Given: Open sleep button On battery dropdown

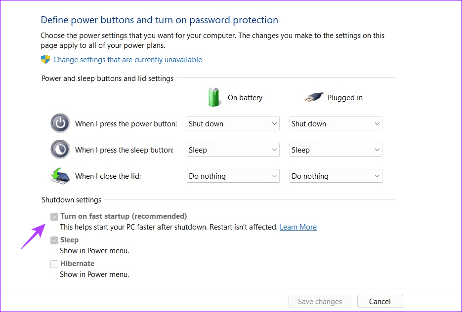Looking at the screenshot, I should [233, 150].
